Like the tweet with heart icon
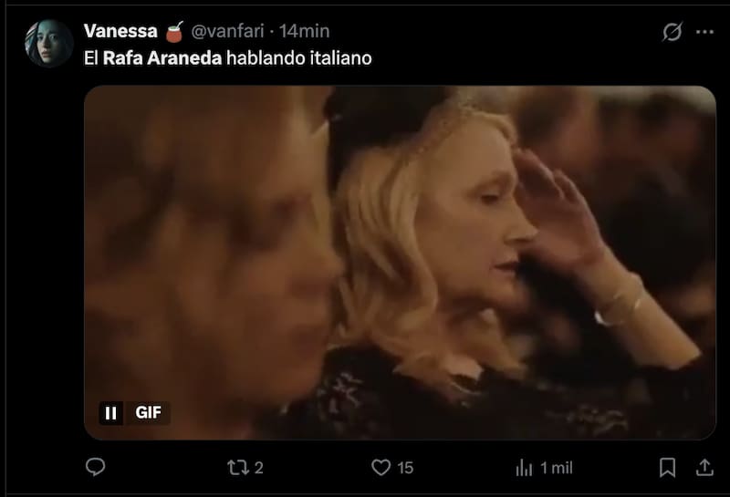Viewport: 730px width, 497px height. tap(381, 467)
